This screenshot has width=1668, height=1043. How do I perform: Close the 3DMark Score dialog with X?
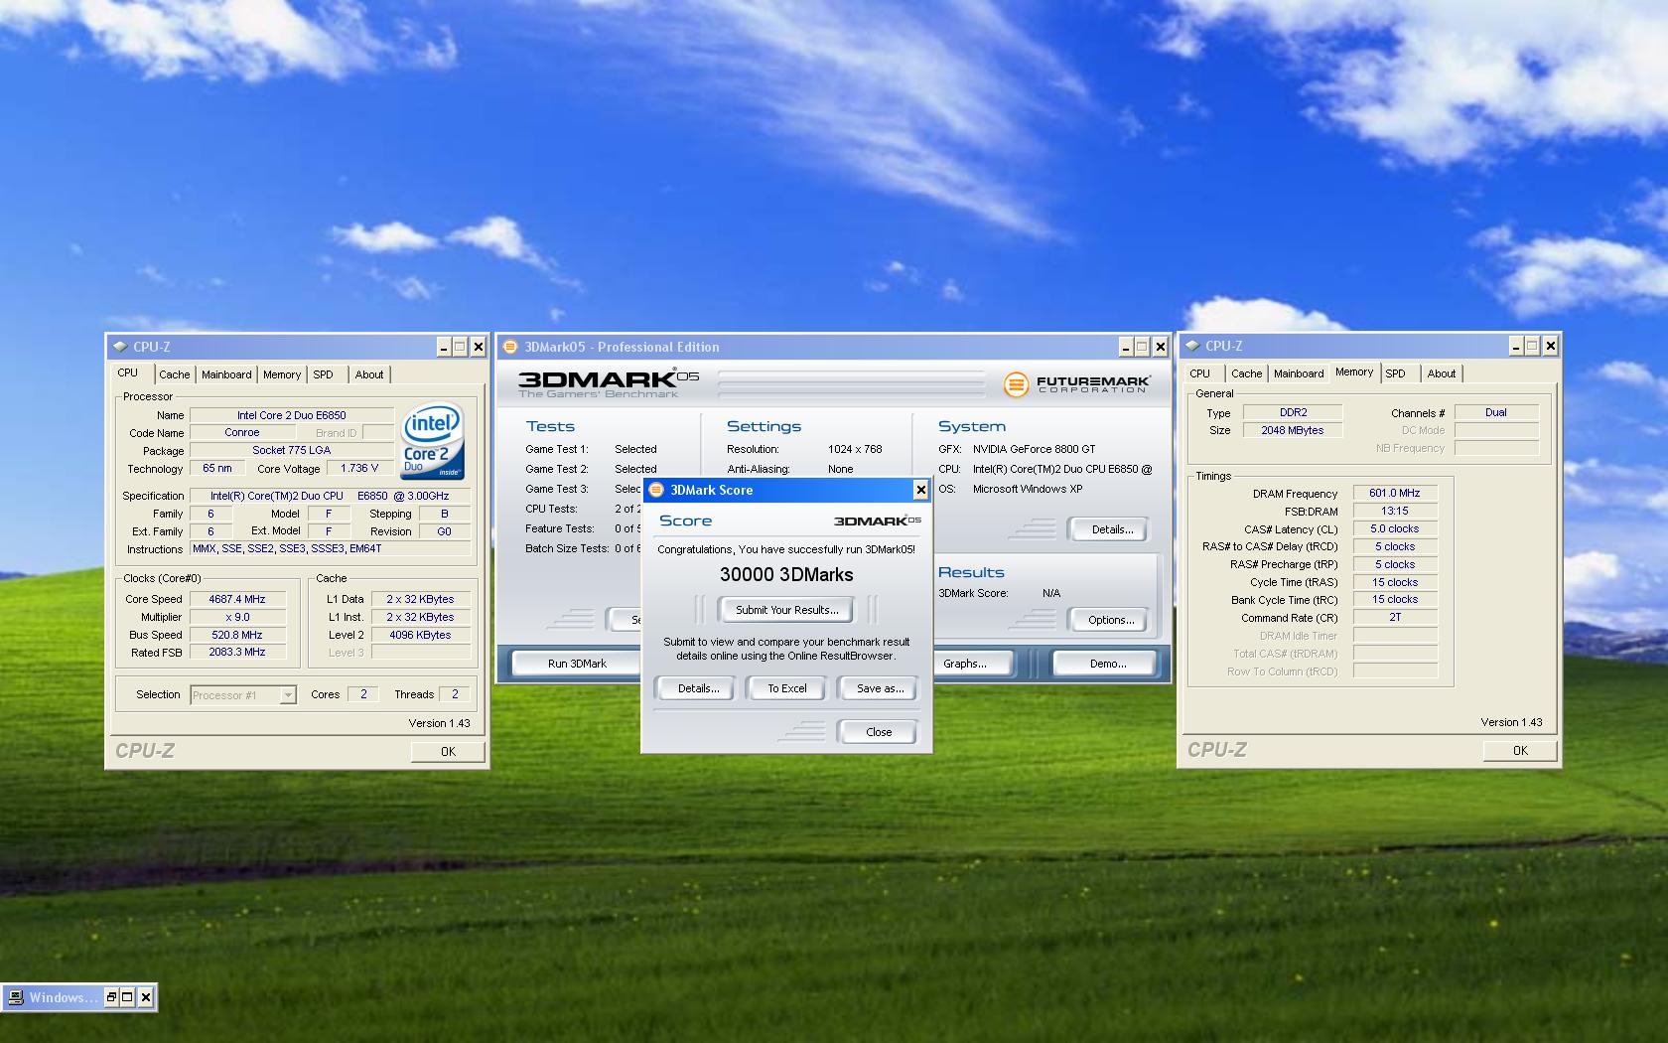pyautogui.click(x=920, y=490)
